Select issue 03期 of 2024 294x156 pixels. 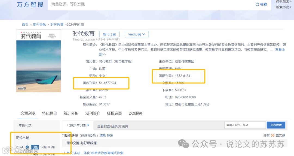(51, 147)
